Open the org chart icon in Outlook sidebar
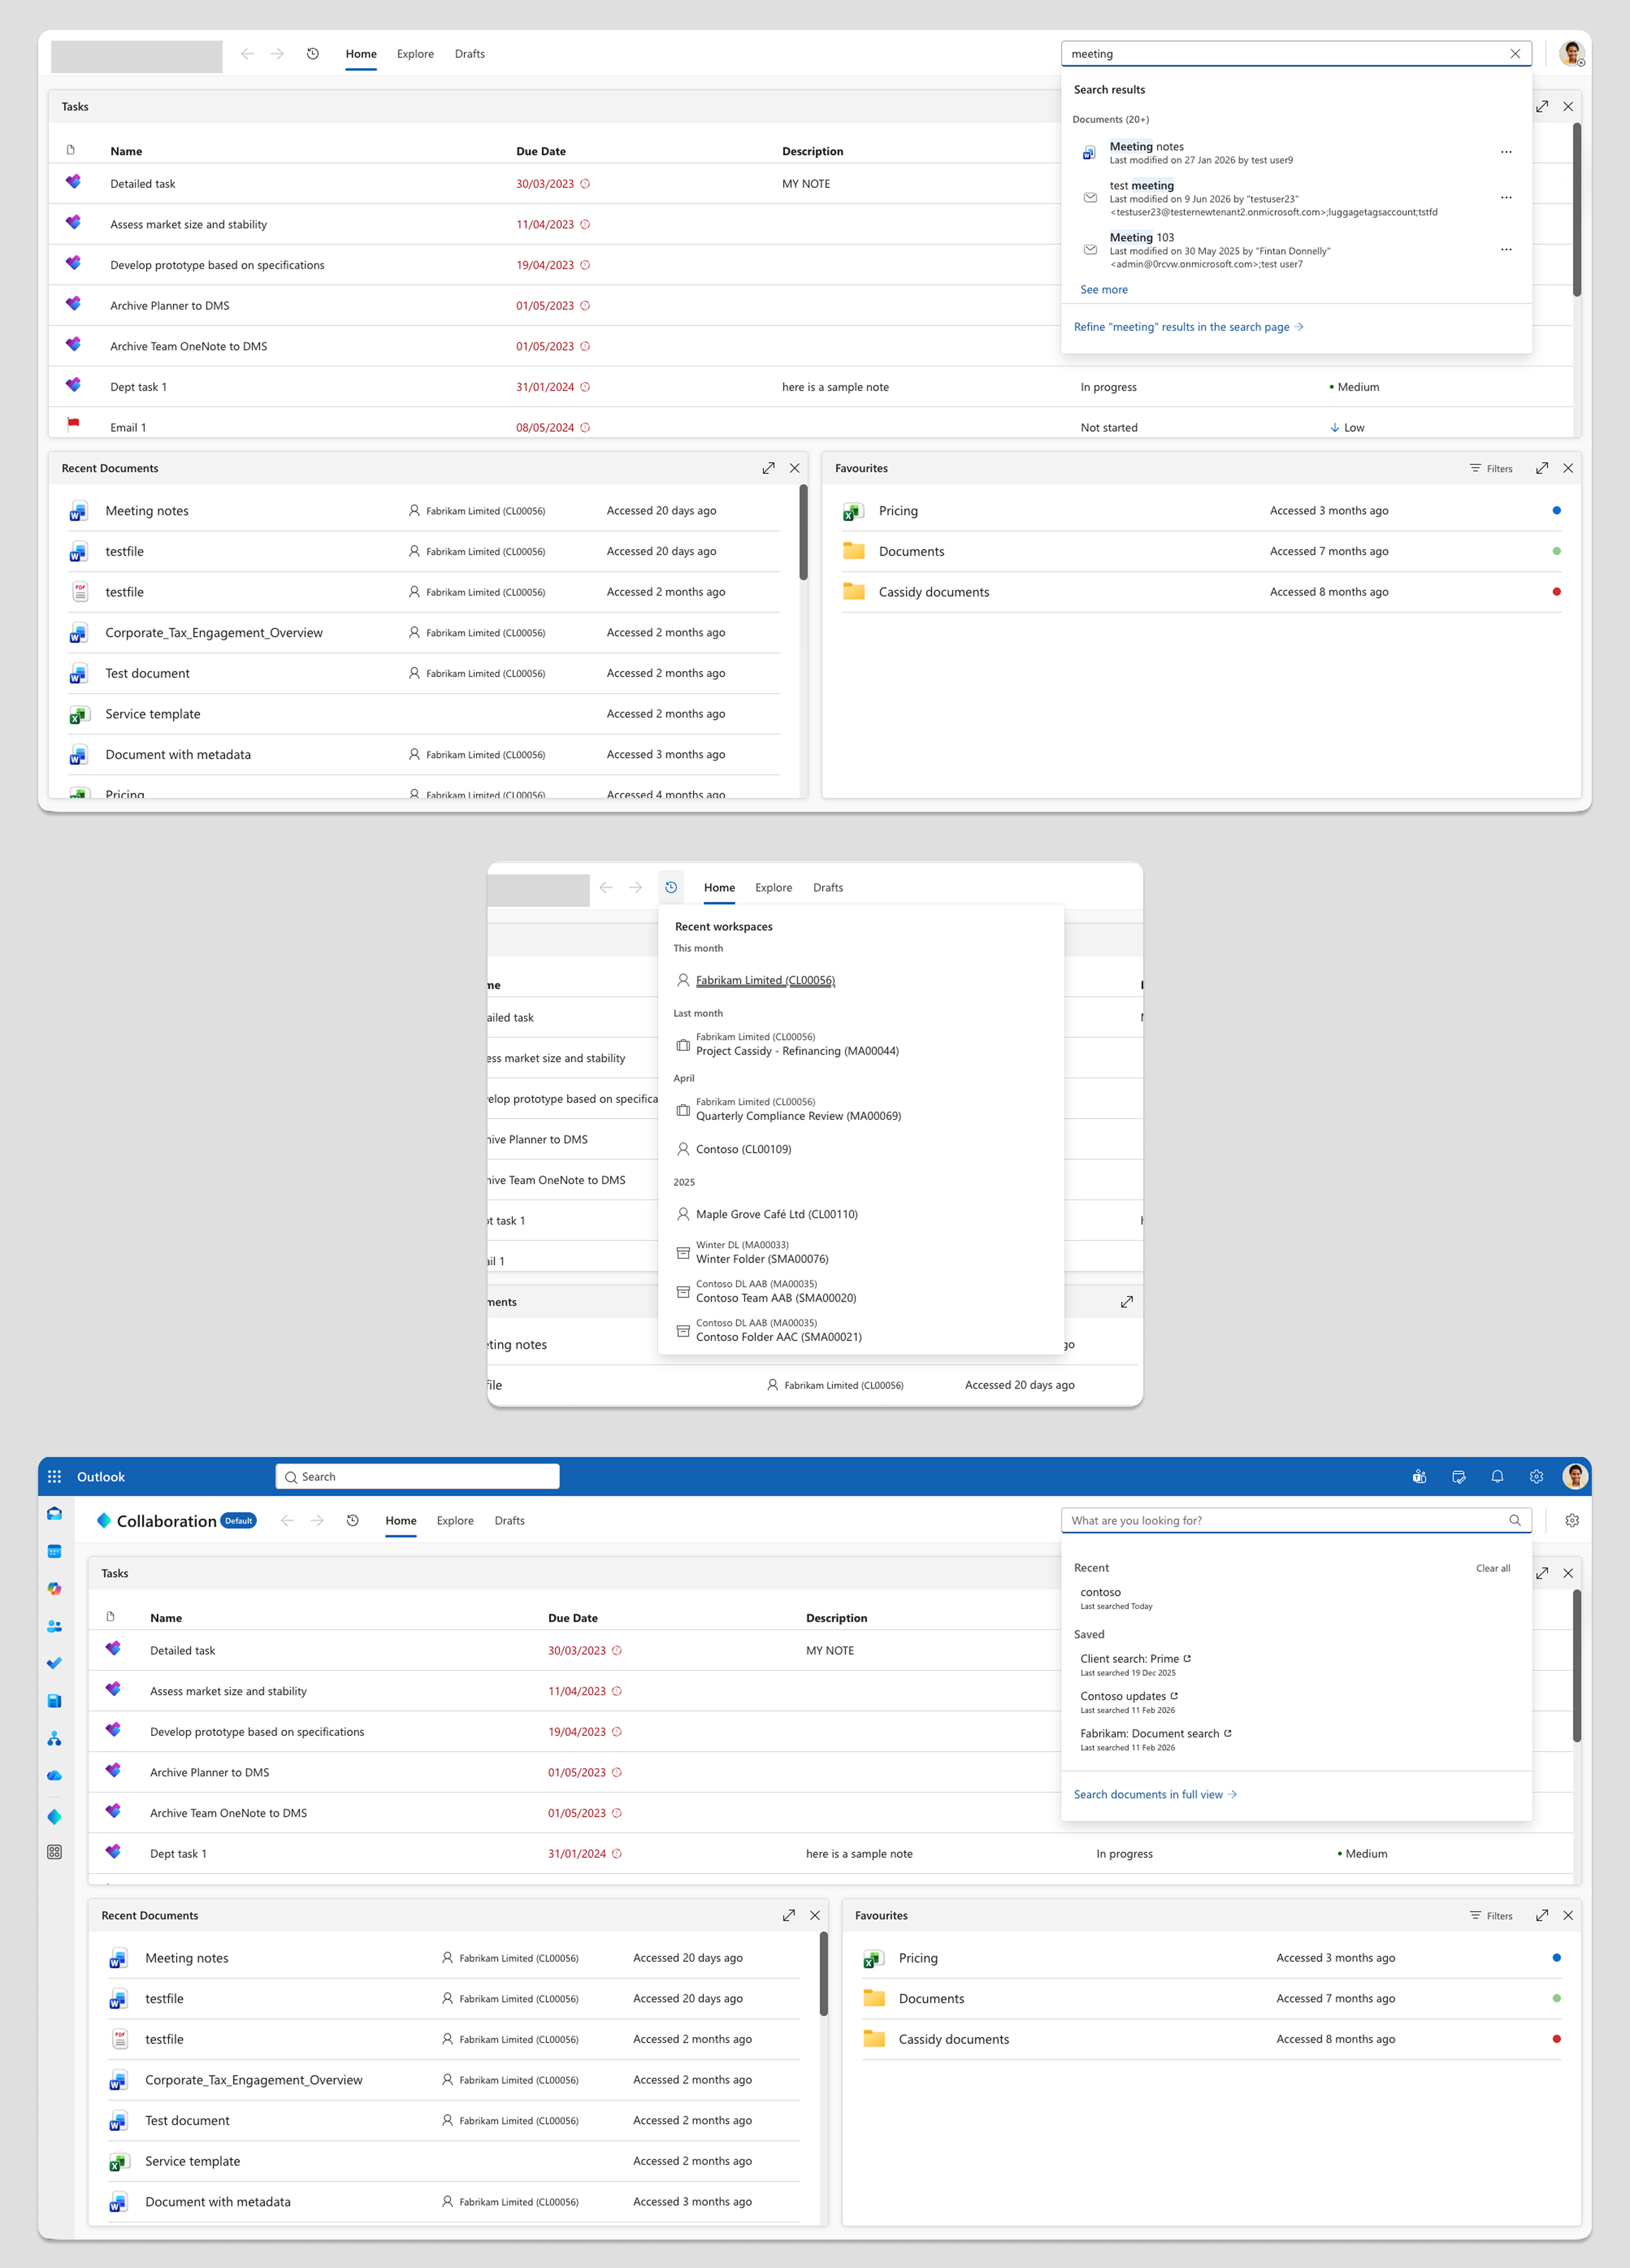 (x=55, y=1739)
